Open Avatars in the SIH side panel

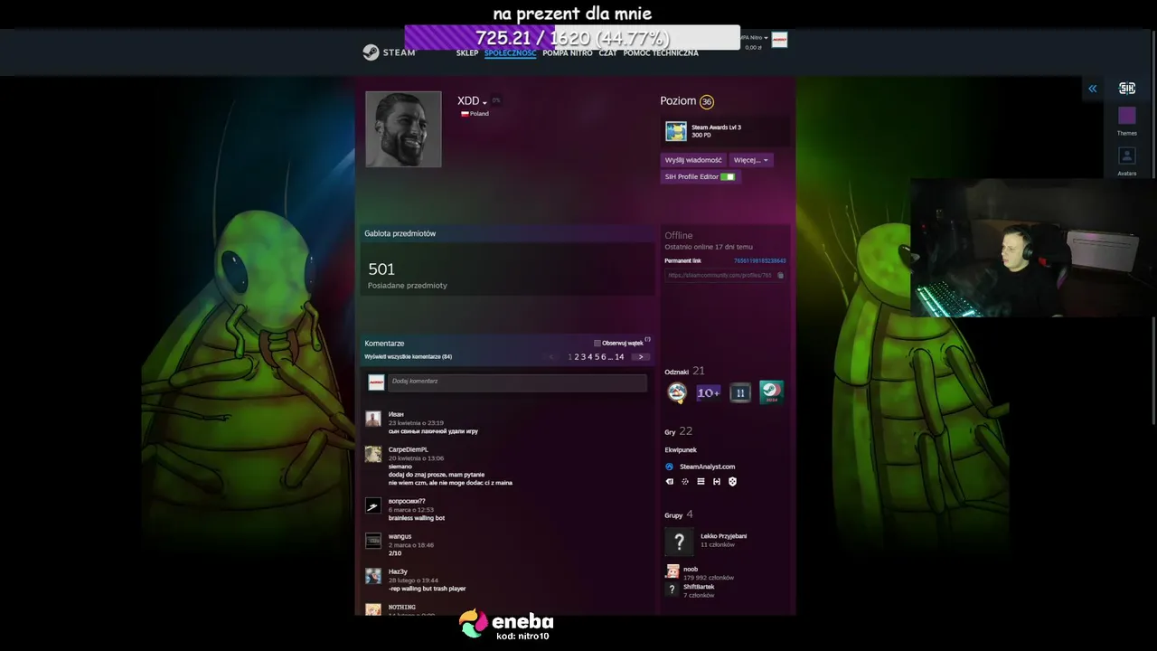pyautogui.click(x=1127, y=161)
